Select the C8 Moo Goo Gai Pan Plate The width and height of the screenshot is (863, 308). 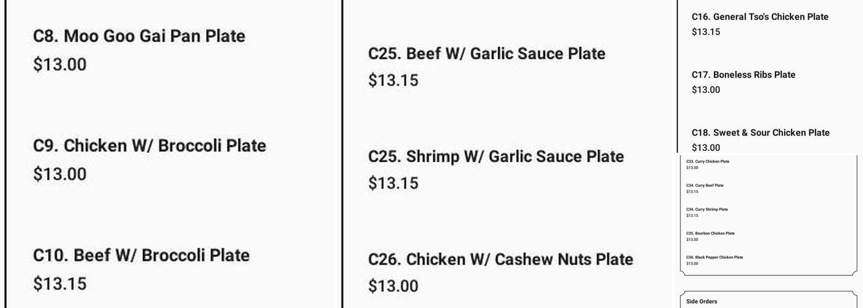coord(139,36)
